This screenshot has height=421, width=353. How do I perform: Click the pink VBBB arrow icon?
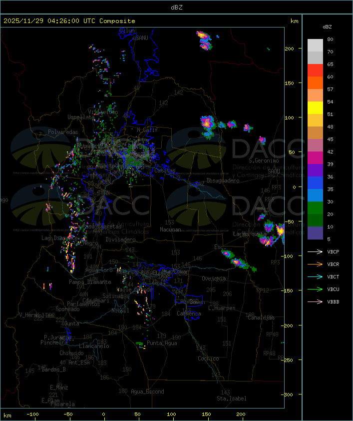[315, 302]
